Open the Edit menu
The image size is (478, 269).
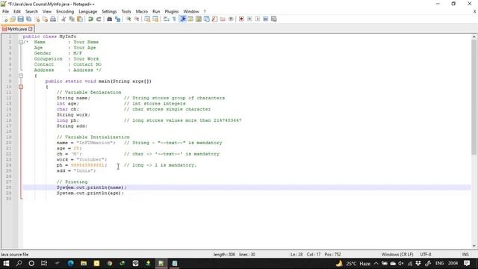pyautogui.click(x=17, y=11)
